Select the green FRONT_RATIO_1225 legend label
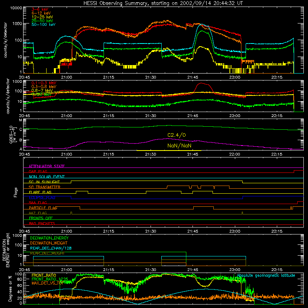 click(x=50, y=279)
